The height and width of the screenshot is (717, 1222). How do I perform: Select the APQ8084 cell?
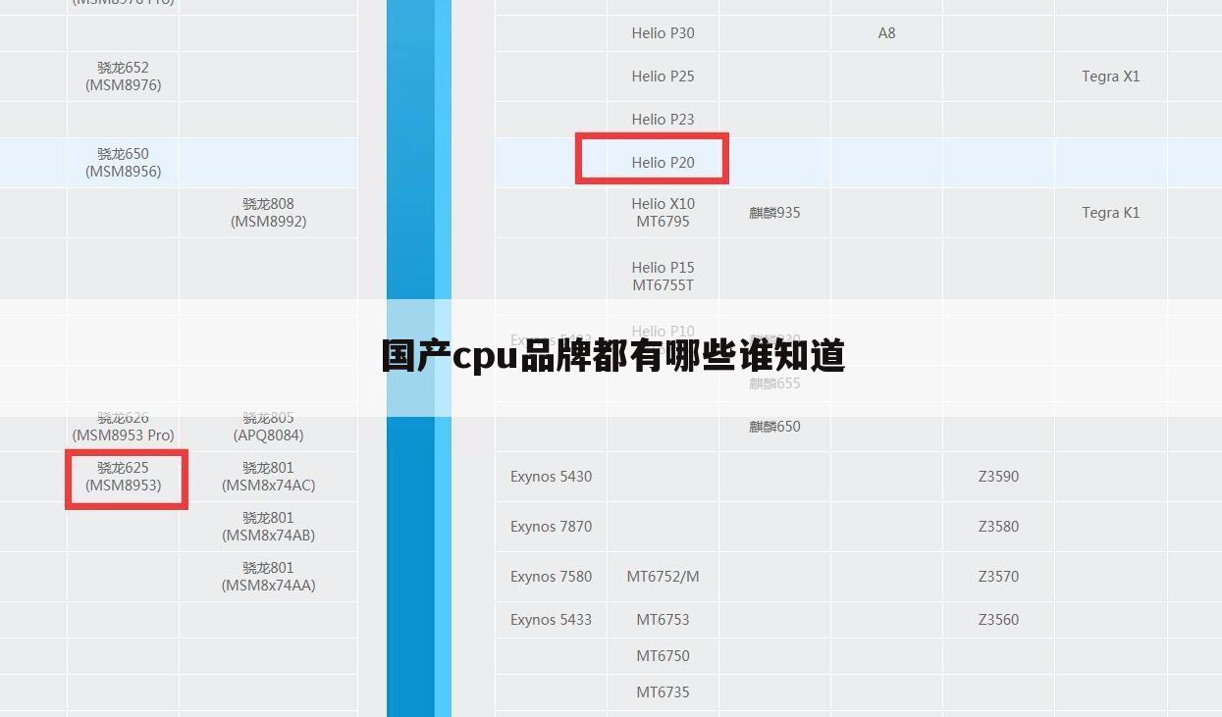tap(269, 427)
